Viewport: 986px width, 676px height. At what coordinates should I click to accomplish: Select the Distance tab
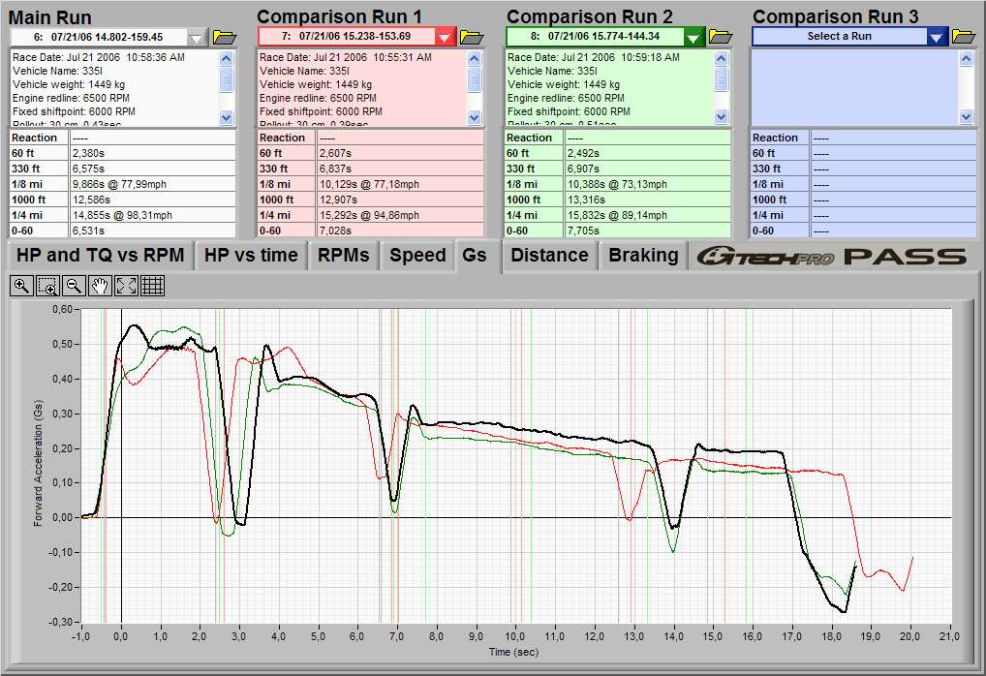[549, 256]
